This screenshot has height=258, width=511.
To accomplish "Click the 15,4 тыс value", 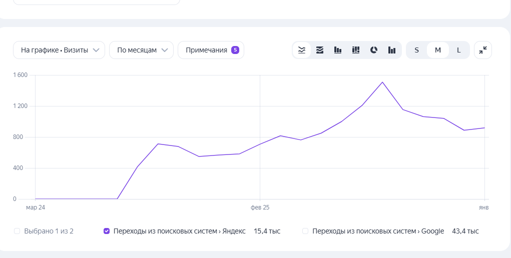I will point(267,231).
